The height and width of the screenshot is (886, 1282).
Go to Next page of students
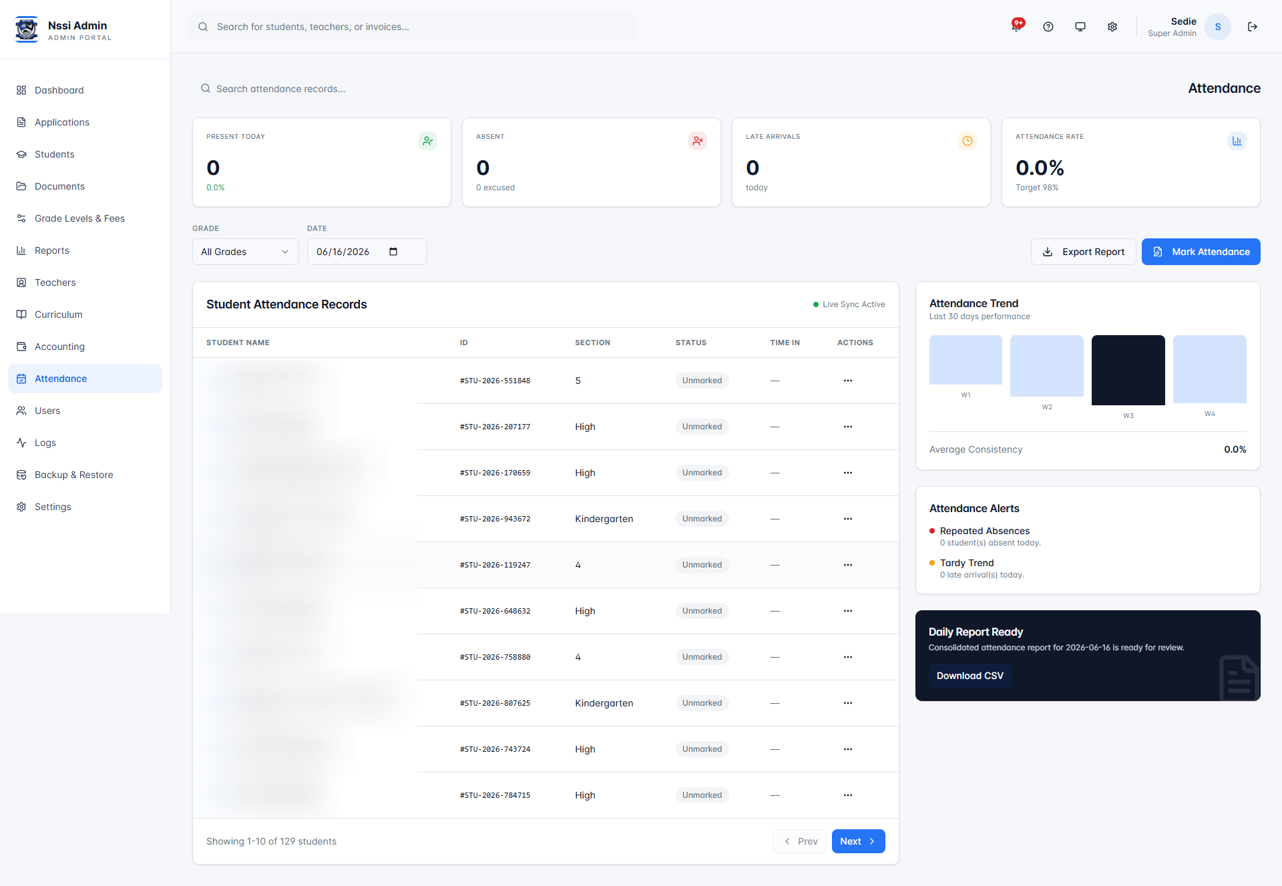858,841
